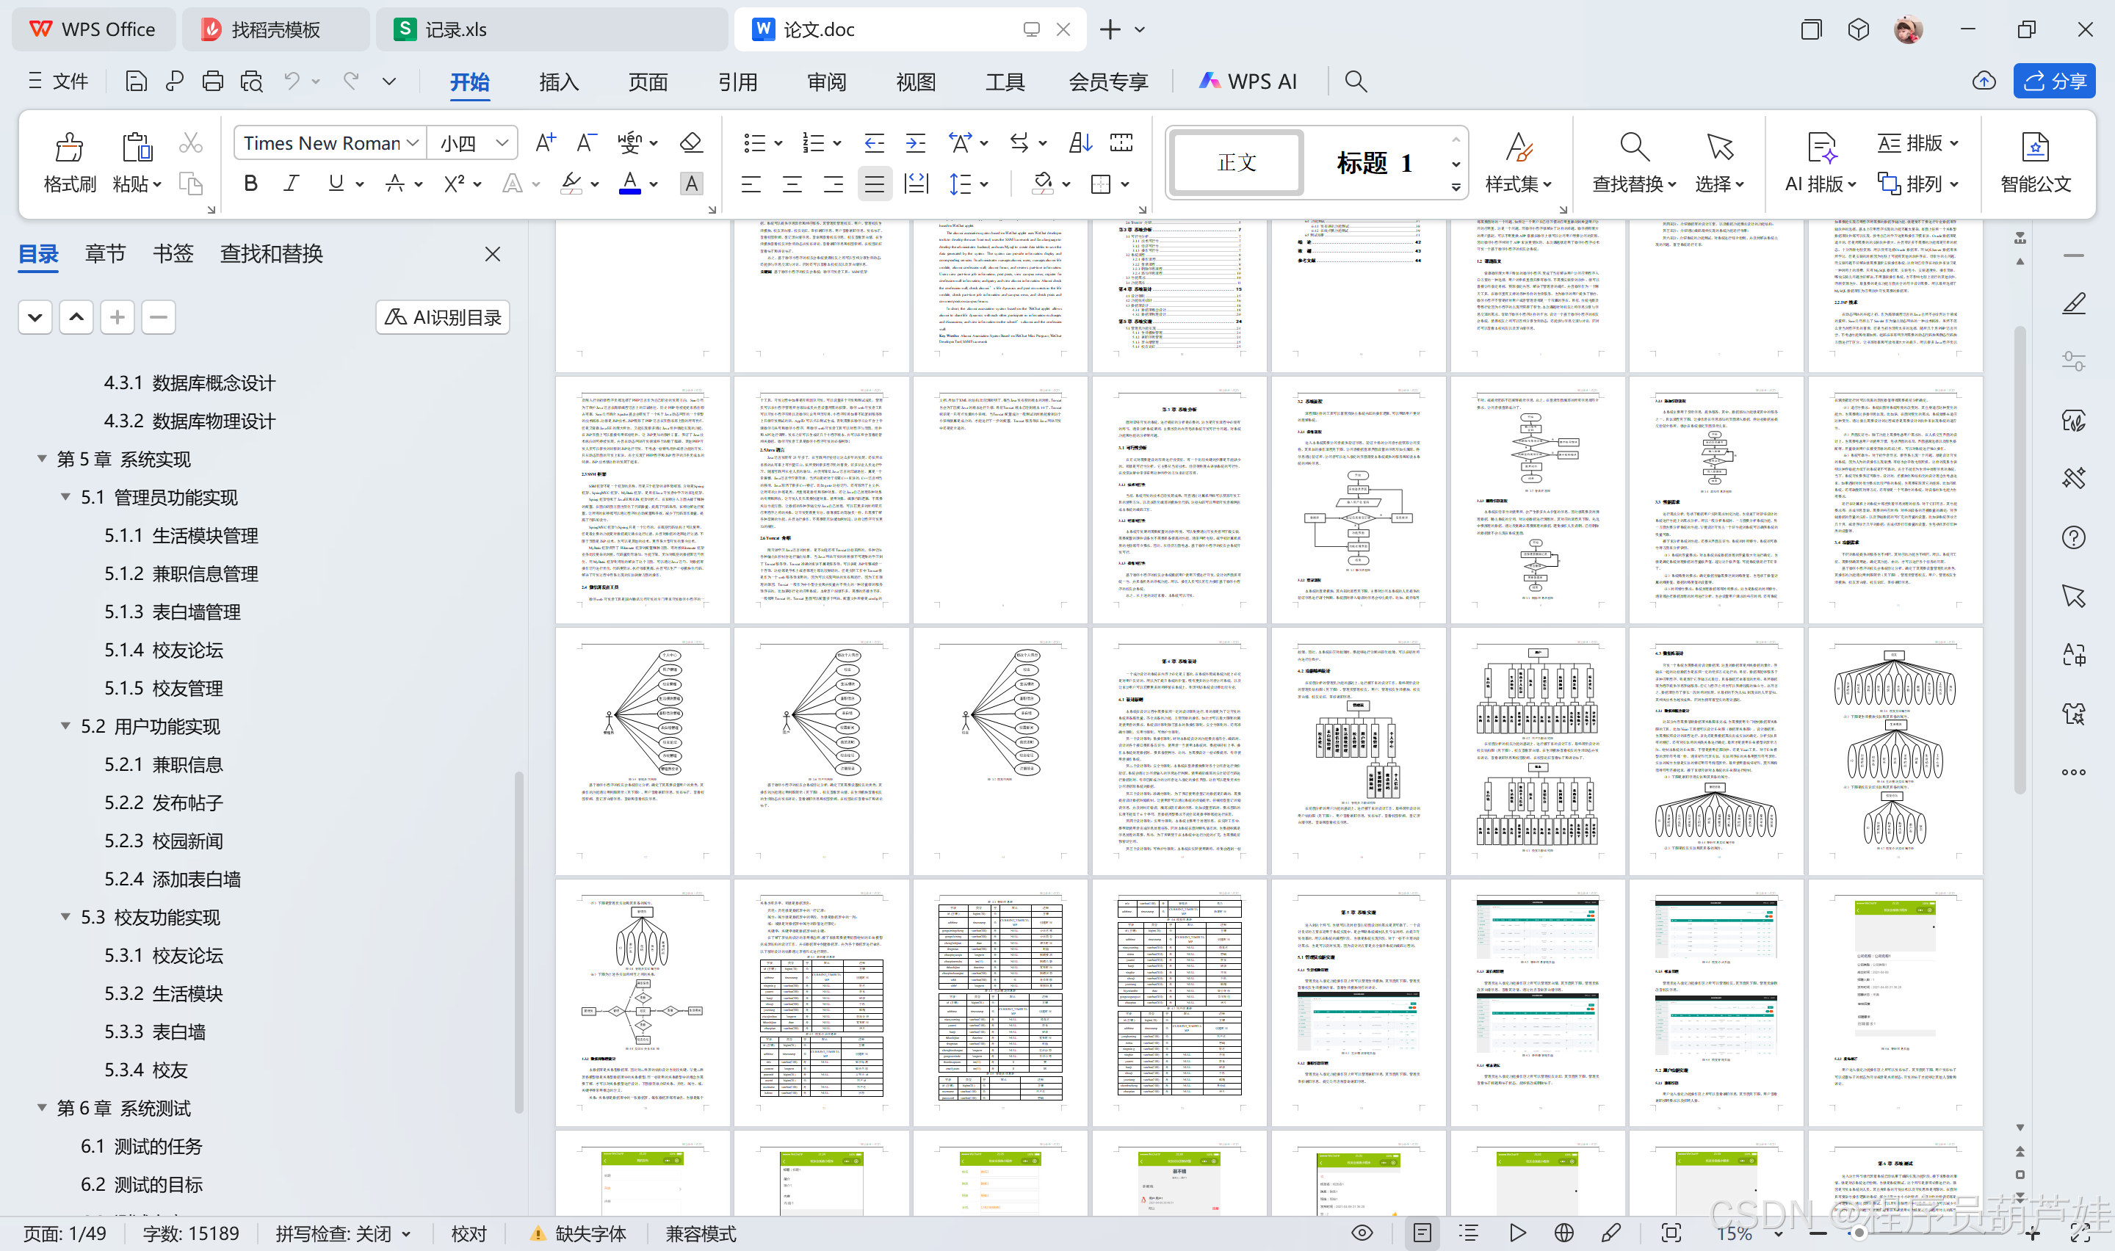The image size is (2115, 1251).
Task: Click the 第 4 章 系统设计 page thumbnail
Action: pos(1179,750)
